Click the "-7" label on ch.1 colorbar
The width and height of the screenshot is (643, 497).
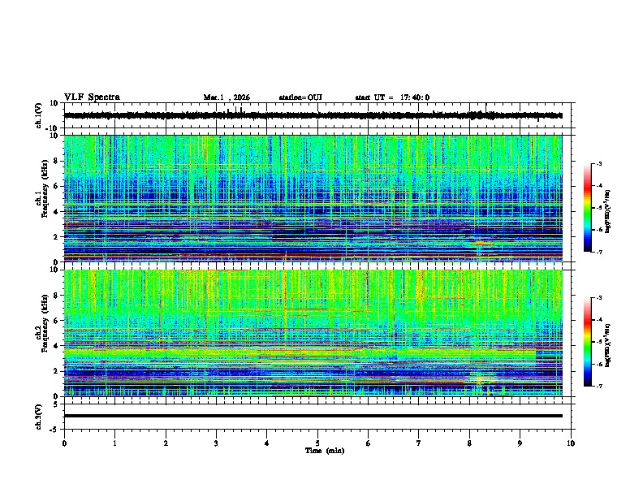pos(598,253)
